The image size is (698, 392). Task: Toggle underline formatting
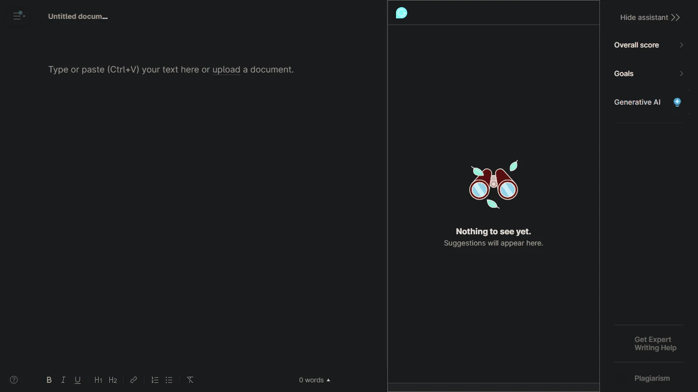pyautogui.click(x=78, y=380)
